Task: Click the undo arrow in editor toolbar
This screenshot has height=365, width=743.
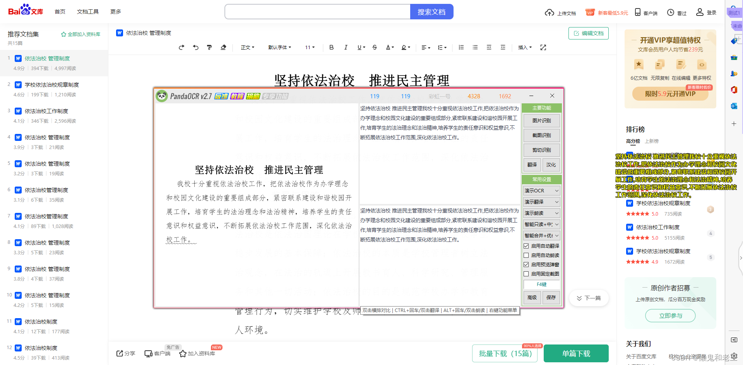Action: coord(195,47)
